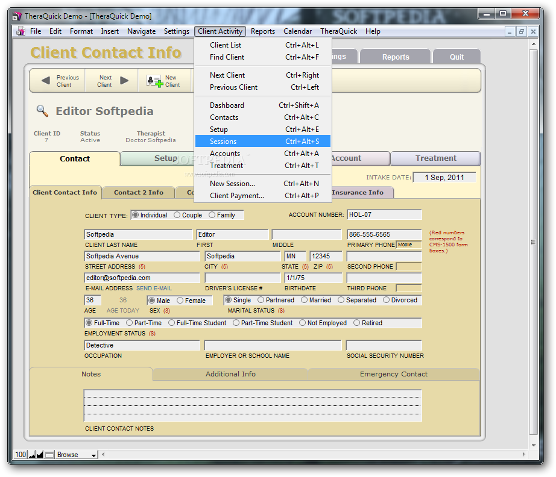This screenshot has width=556, height=477.
Task: Choose Client List menu entry
Action: tap(263, 45)
